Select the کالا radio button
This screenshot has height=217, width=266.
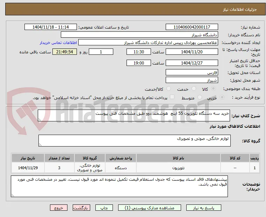click(x=213, y=89)
